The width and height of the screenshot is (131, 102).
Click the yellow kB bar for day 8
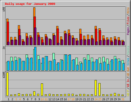[x=34, y=94]
